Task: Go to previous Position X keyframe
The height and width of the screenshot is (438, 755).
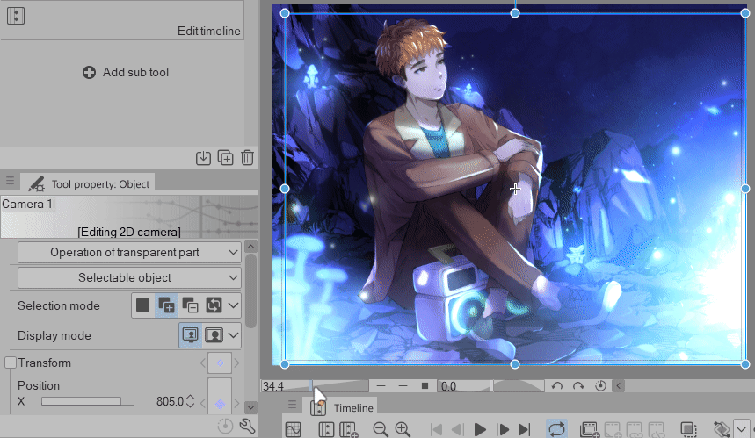Action: coord(202,404)
